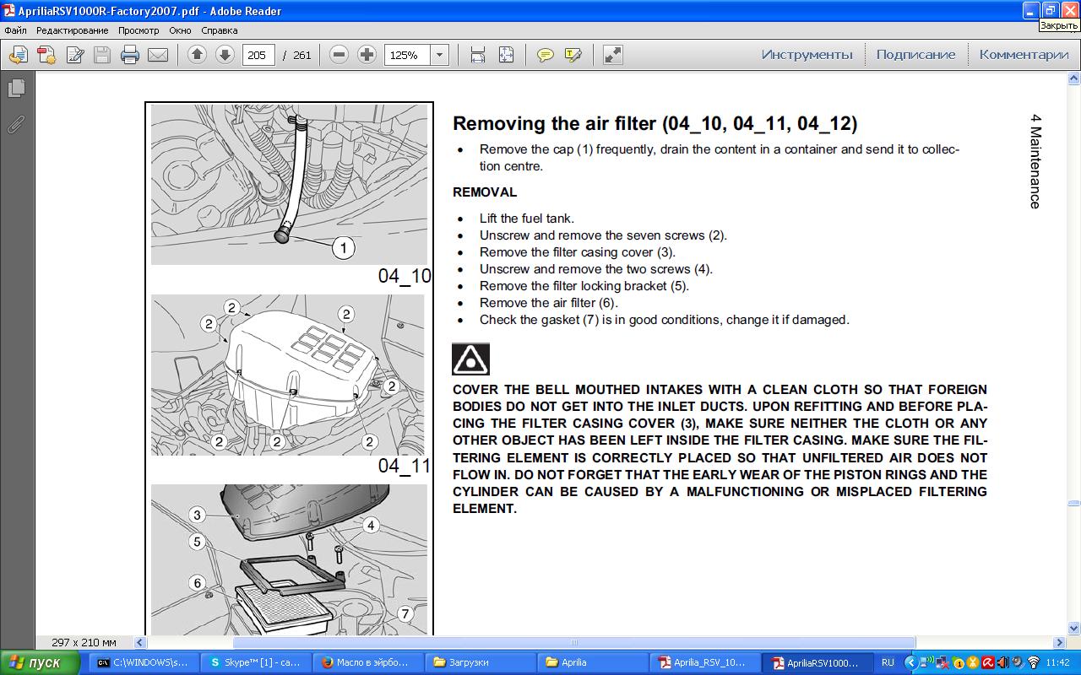Switch to Aprilia_RSV_10 PDF taskbar button

click(705, 663)
